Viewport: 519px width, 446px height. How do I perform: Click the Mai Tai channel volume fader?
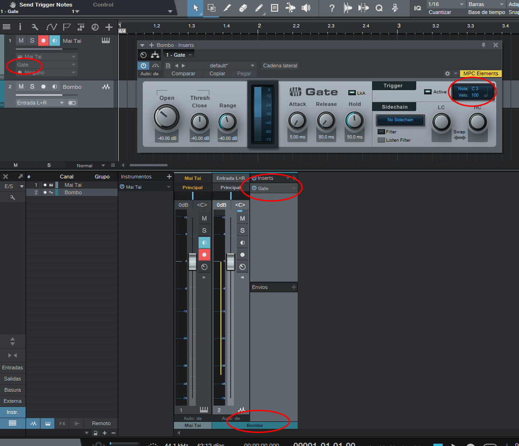pyautogui.click(x=192, y=261)
